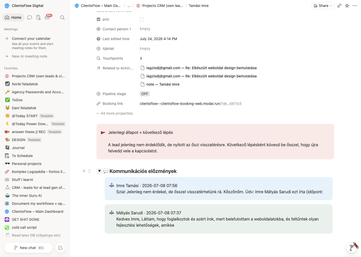Image resolution: width=361 pixels, height=257 pixels.
Task: Click the ClientsFlow Digital workspace logo
Action: pos(7,6)
